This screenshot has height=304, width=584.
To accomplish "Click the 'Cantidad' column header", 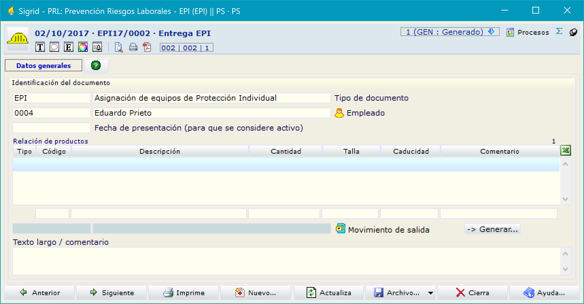I will pos(286,151).
